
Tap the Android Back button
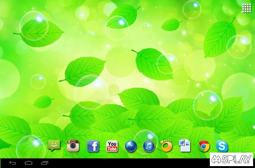tap(13, 163)
